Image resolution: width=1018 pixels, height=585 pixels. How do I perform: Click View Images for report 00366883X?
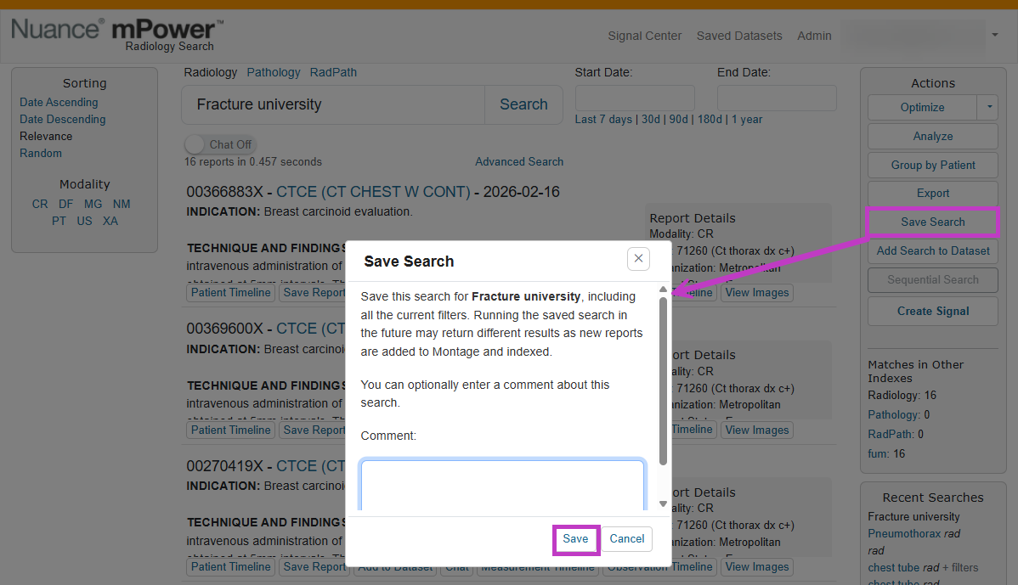point(757,292)
